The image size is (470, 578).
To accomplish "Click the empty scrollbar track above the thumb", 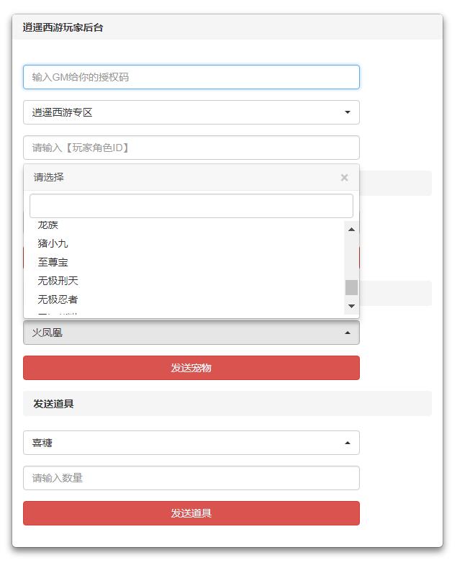I will point(351,256).
